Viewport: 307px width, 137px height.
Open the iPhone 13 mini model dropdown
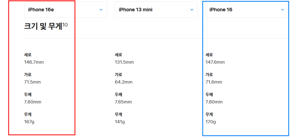click(156, 10)
